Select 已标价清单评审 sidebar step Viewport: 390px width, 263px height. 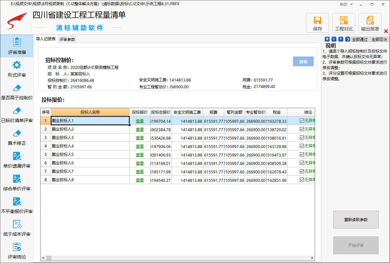coord(17,114)
